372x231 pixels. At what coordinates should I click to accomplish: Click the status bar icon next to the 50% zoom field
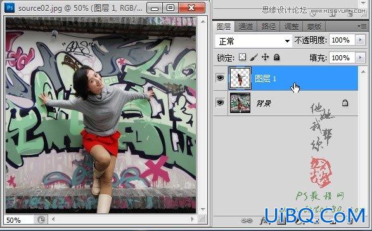point(41,220)
